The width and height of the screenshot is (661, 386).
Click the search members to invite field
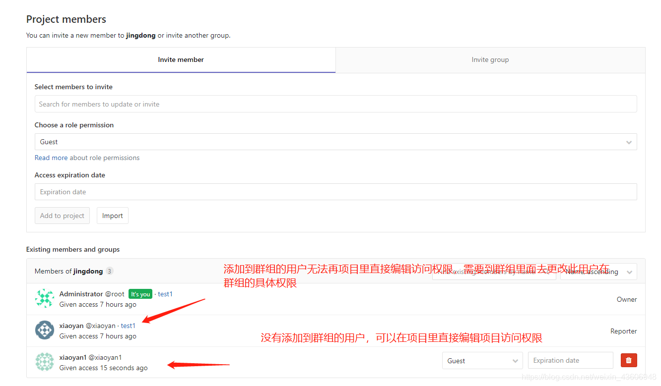335,104
